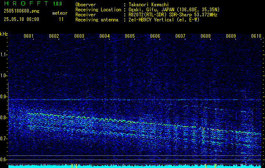Click the kHz axis unit label
Screen dimensions: 265x168
[x=4, y=34]
